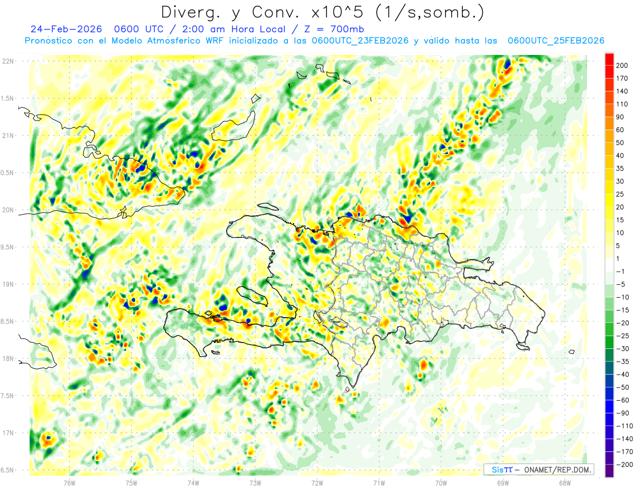The image size is (634, 490).
Task: Click the color scale value '-90'
Action: (623, 413)
